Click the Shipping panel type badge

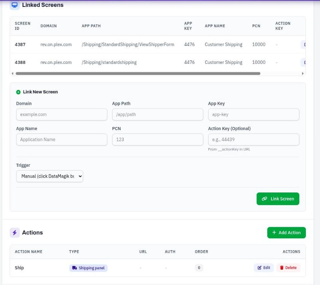point(88,268)
